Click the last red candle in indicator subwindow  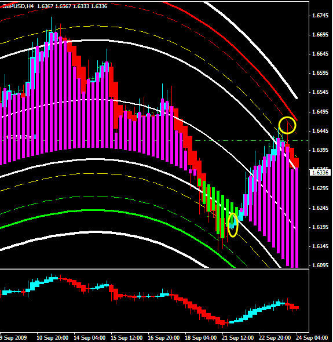(x=296, y=308)
